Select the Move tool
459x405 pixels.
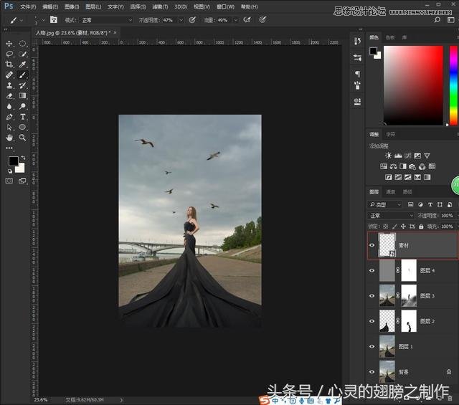click(x=9, y=44)
